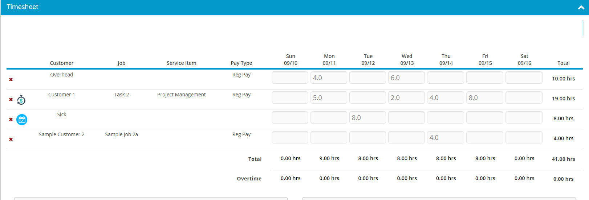The height and width of the screenshot is (200, 589).
Task: Click the Project Management service item
Action: point(181,95)
